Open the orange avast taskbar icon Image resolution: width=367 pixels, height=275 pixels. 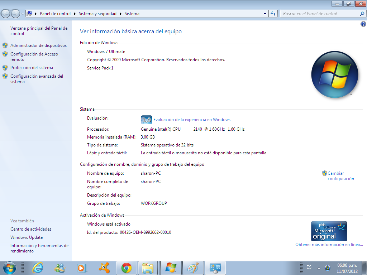point(104,268)
